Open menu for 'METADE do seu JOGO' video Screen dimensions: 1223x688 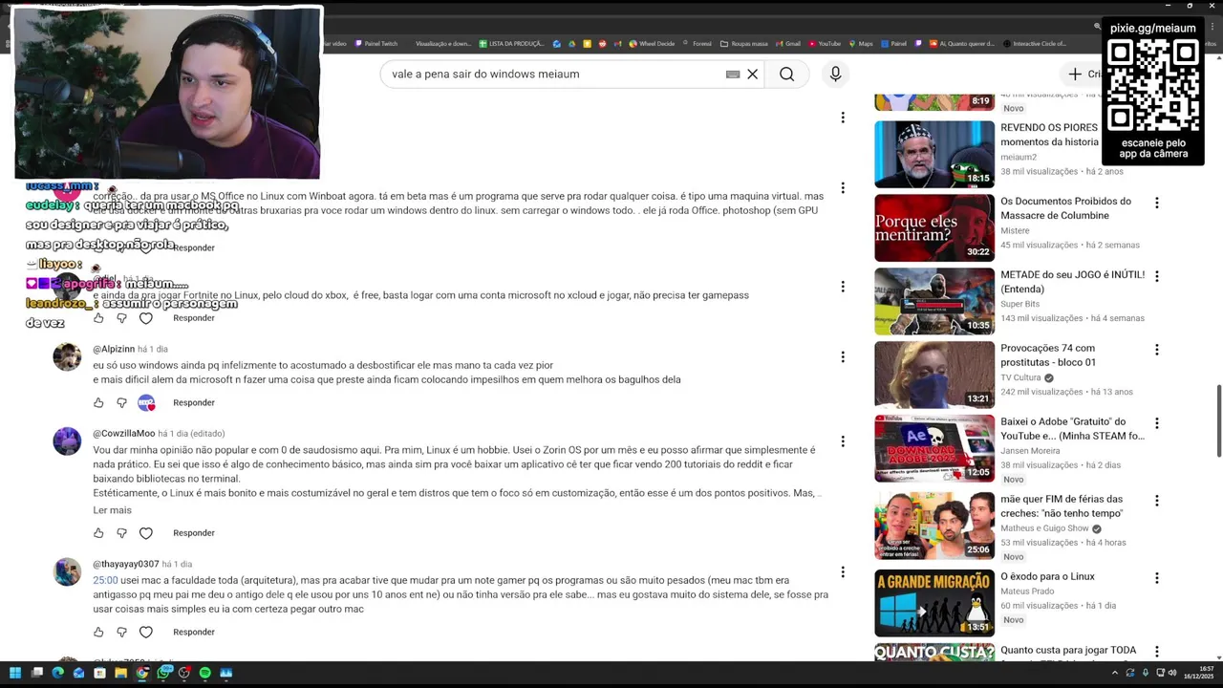(x=1156, y=277)
